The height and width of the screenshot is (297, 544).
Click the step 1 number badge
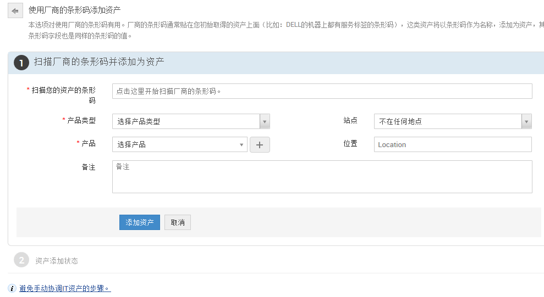21,63
